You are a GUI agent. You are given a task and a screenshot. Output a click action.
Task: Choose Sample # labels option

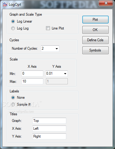pyautogui.click(x=13, y=104)
